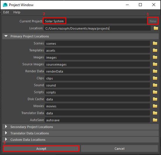Open folder browser for Location path
The width and height of the screenshot is (161, 155).
tap(156, 28)
